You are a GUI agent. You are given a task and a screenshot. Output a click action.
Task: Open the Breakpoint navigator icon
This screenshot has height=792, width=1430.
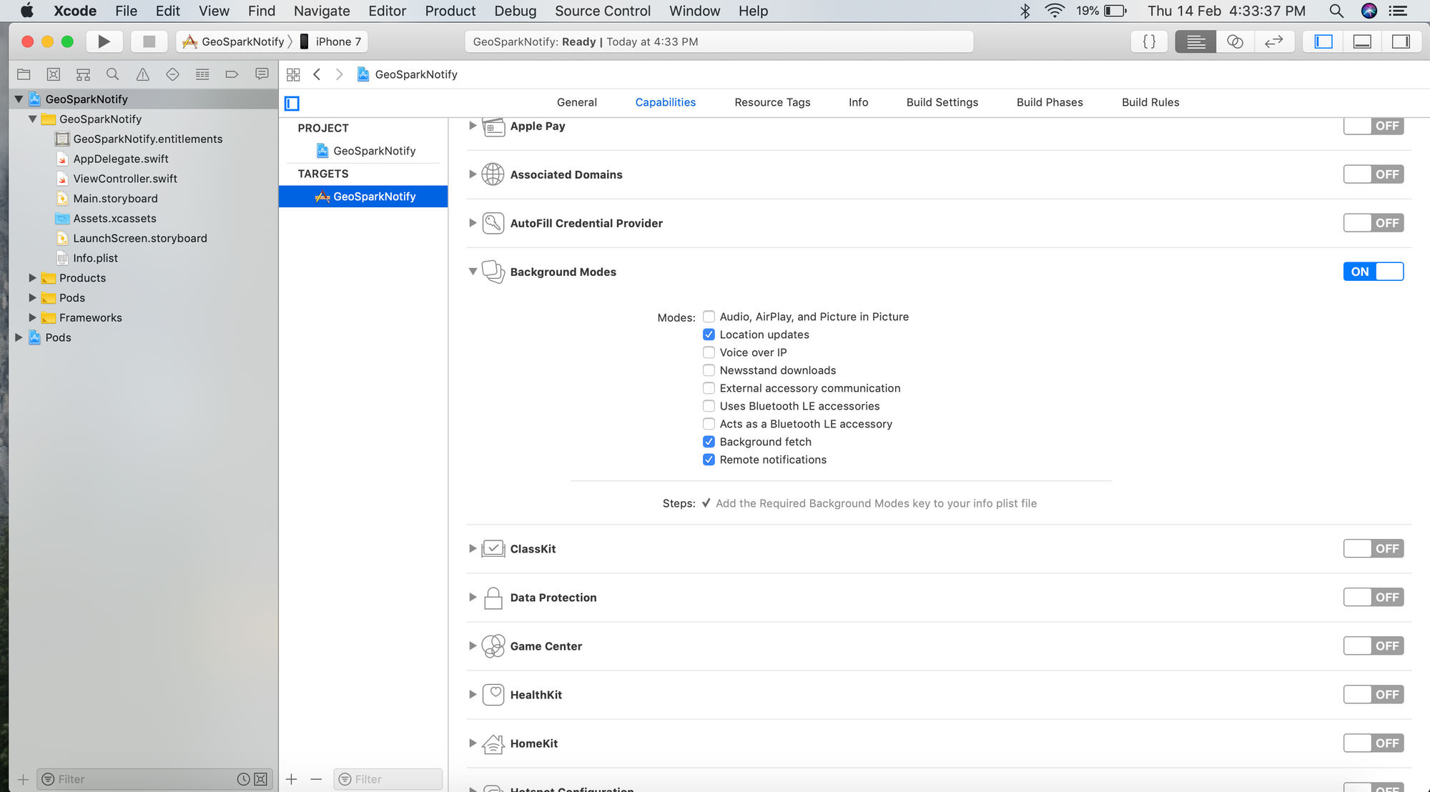232,74
